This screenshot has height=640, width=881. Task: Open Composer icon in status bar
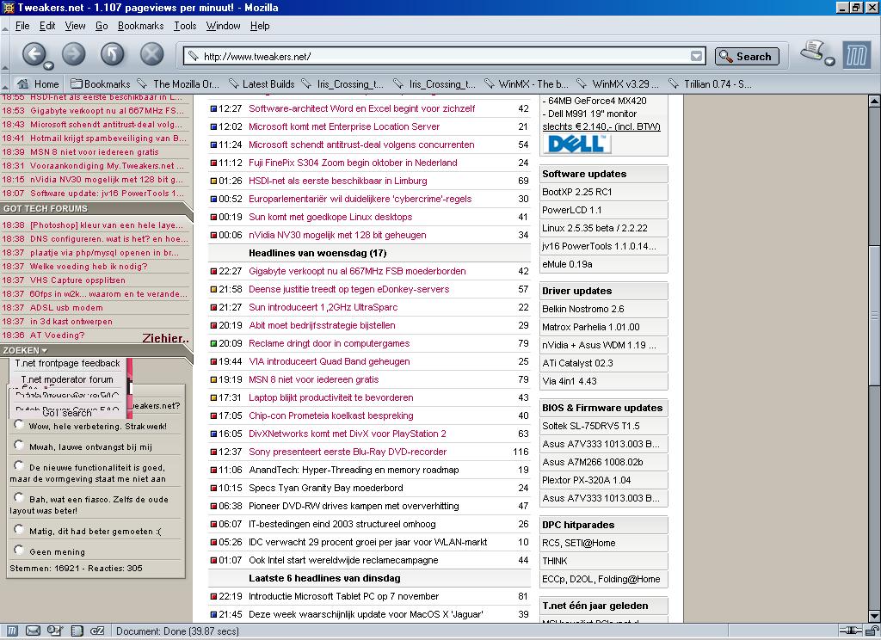pos(54,631)
